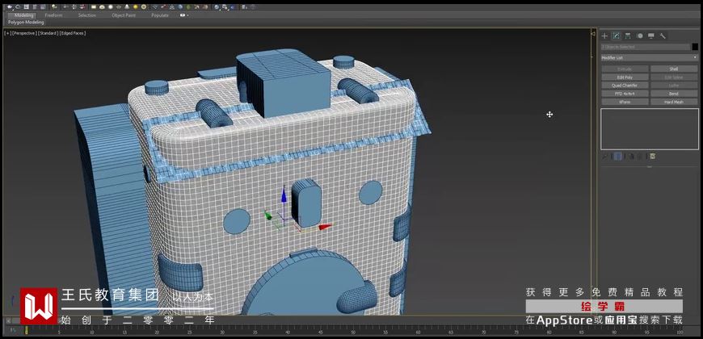Open the black object color swatch
Viewport: 703px width, 339px height.
click(x=695, y=47)
